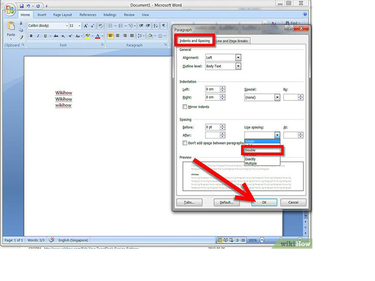Viewport: 375px width, 281px height.
Task: Apply subscript formatting
Action: 63,36
